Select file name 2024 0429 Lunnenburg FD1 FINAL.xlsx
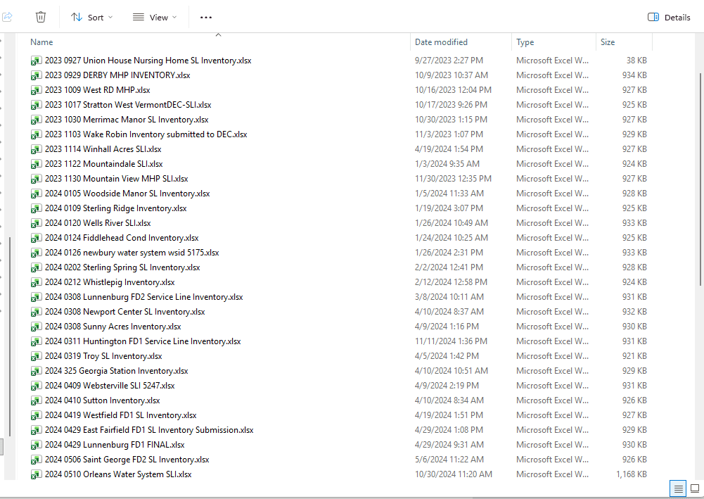This screenshot has height=499, width=704. tap(115, 445)
